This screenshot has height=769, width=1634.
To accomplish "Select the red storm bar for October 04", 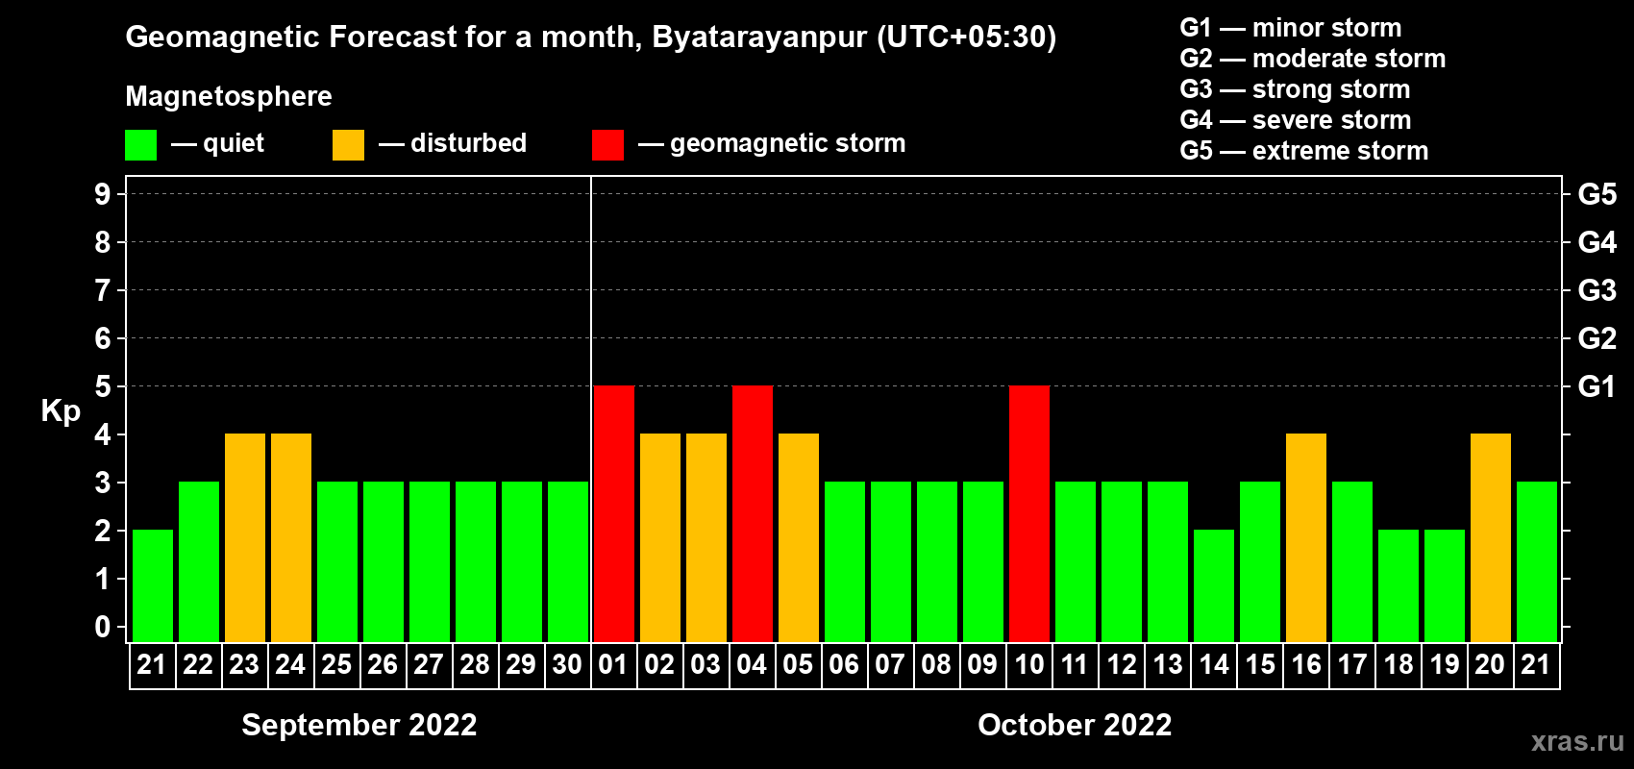I will (753, 513).
